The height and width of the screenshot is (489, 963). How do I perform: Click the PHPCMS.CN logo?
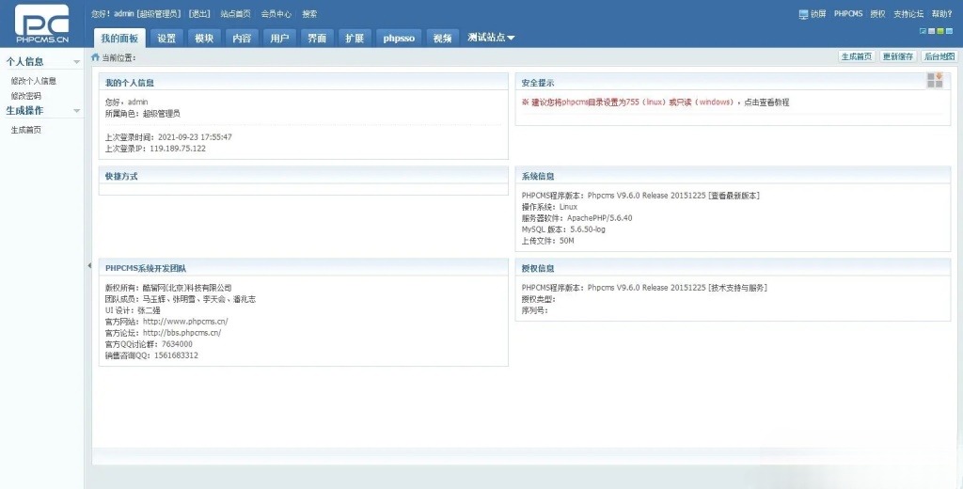click(x=42, y=24)
